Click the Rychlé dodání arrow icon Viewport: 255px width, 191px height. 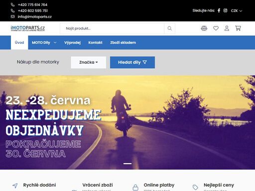click(x=15, y=186)
